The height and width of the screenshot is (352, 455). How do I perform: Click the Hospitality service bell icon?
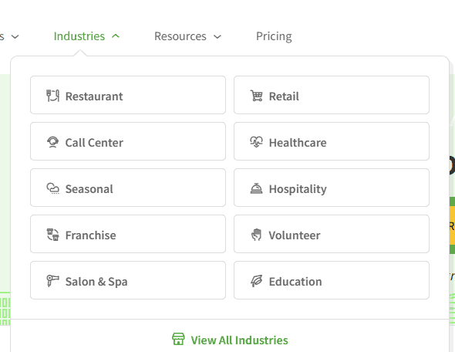pyautogui.click(x=257, y=188)
